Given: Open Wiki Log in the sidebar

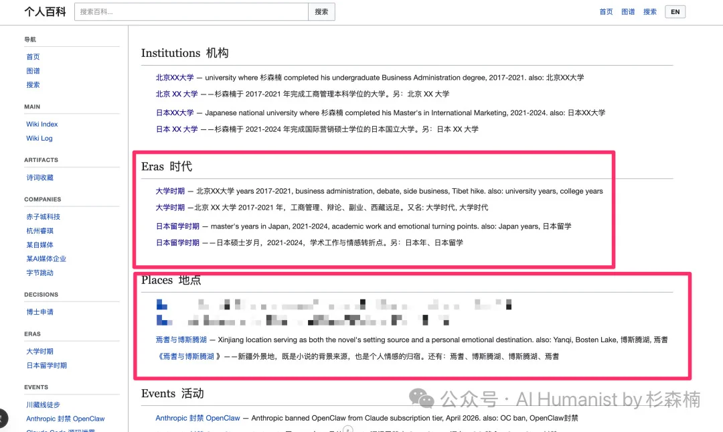Looking at the screenshot, I should click(x=39, y=138).
